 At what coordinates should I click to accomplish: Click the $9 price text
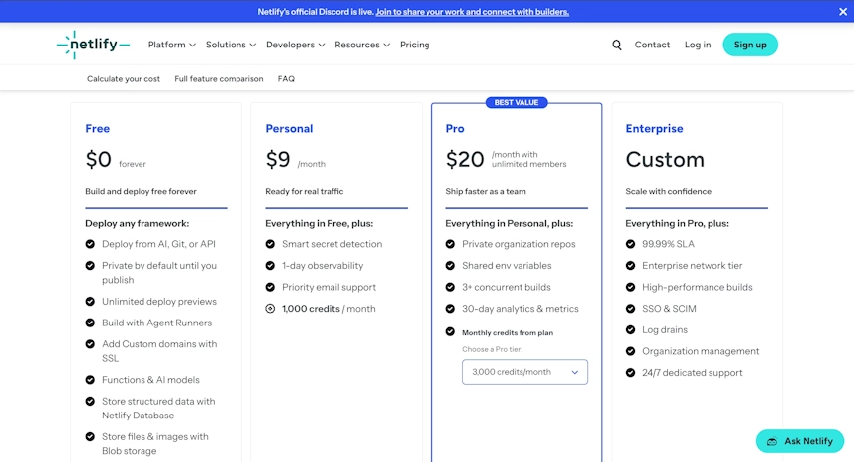click(278, 160)
